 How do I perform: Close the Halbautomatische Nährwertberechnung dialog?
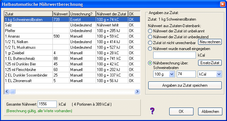coord(222,4)
